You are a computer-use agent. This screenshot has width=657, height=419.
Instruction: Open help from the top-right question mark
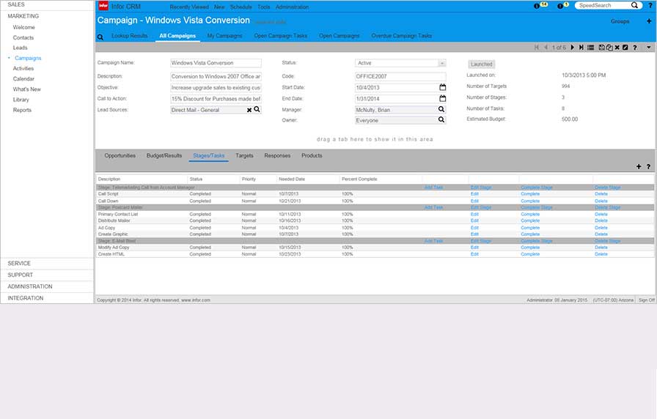[x=650, y=5]
